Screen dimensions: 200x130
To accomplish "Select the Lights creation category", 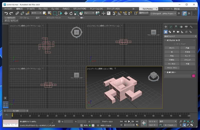I will pyautogui.click(x=174, y=32).
